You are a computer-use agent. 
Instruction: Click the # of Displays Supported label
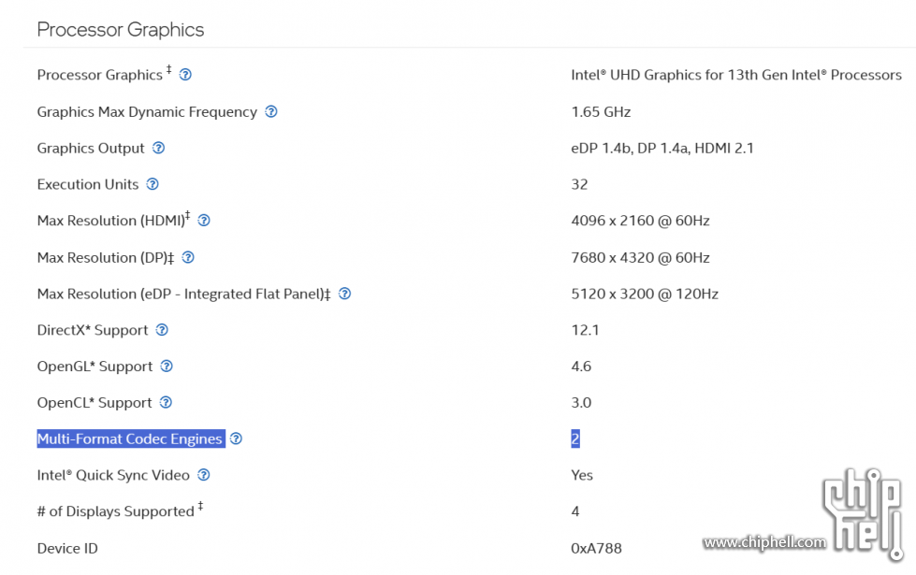pos(116,511)
